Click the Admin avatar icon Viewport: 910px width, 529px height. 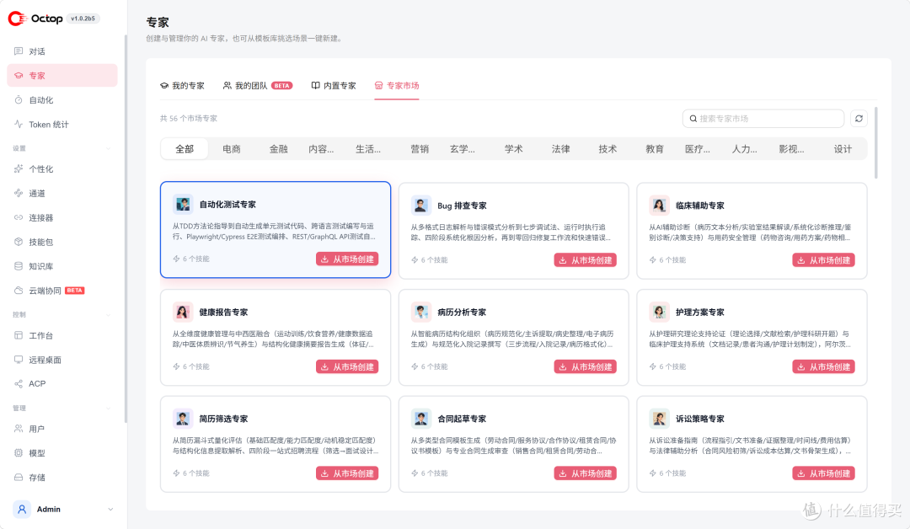point(22,510)
